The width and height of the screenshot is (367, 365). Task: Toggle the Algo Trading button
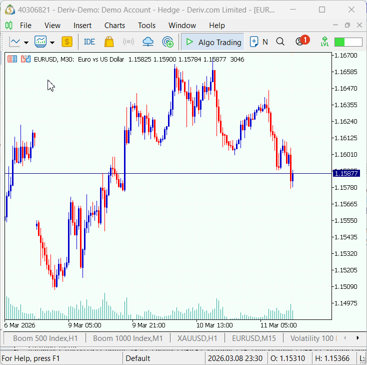[213, 42]
